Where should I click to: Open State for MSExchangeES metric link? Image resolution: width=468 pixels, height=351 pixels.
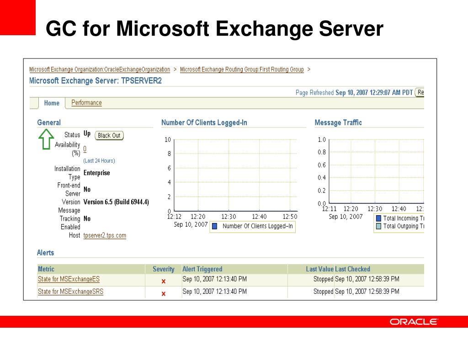pos(69,279)
